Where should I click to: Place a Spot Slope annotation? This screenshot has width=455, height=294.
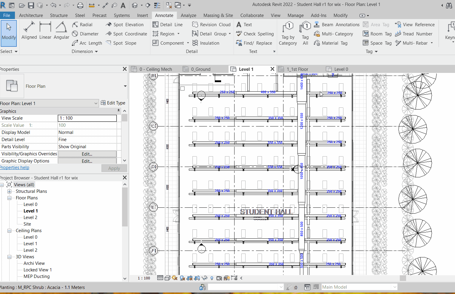121,43
